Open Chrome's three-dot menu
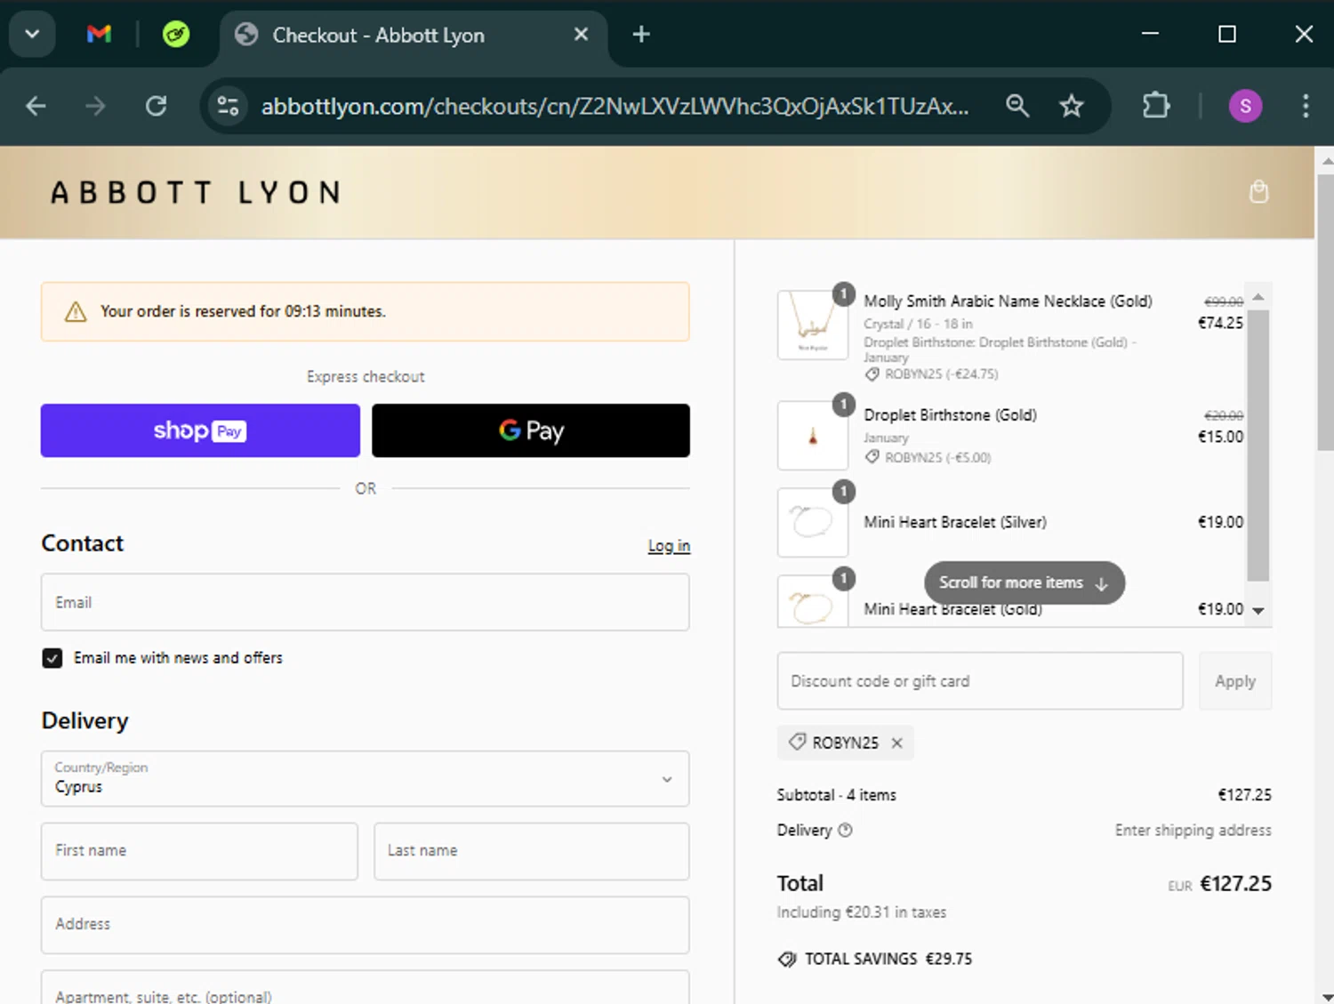Image resolution: width=1334 pixels, height=1004 pixels. coord(1306,106)
